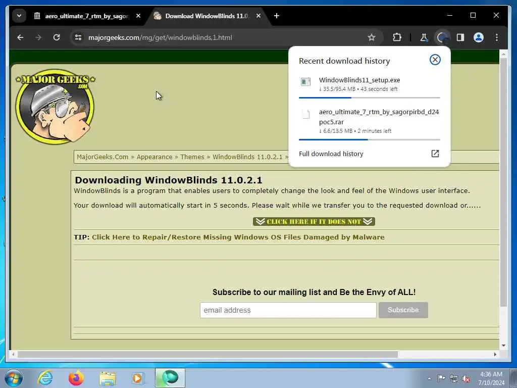
Task: Open WindowBlinds 11.0.2.1 breadcrumb link
Action: 247,157
